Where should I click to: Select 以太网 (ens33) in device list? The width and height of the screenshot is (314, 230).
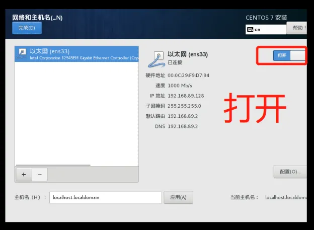pos(76,54)
